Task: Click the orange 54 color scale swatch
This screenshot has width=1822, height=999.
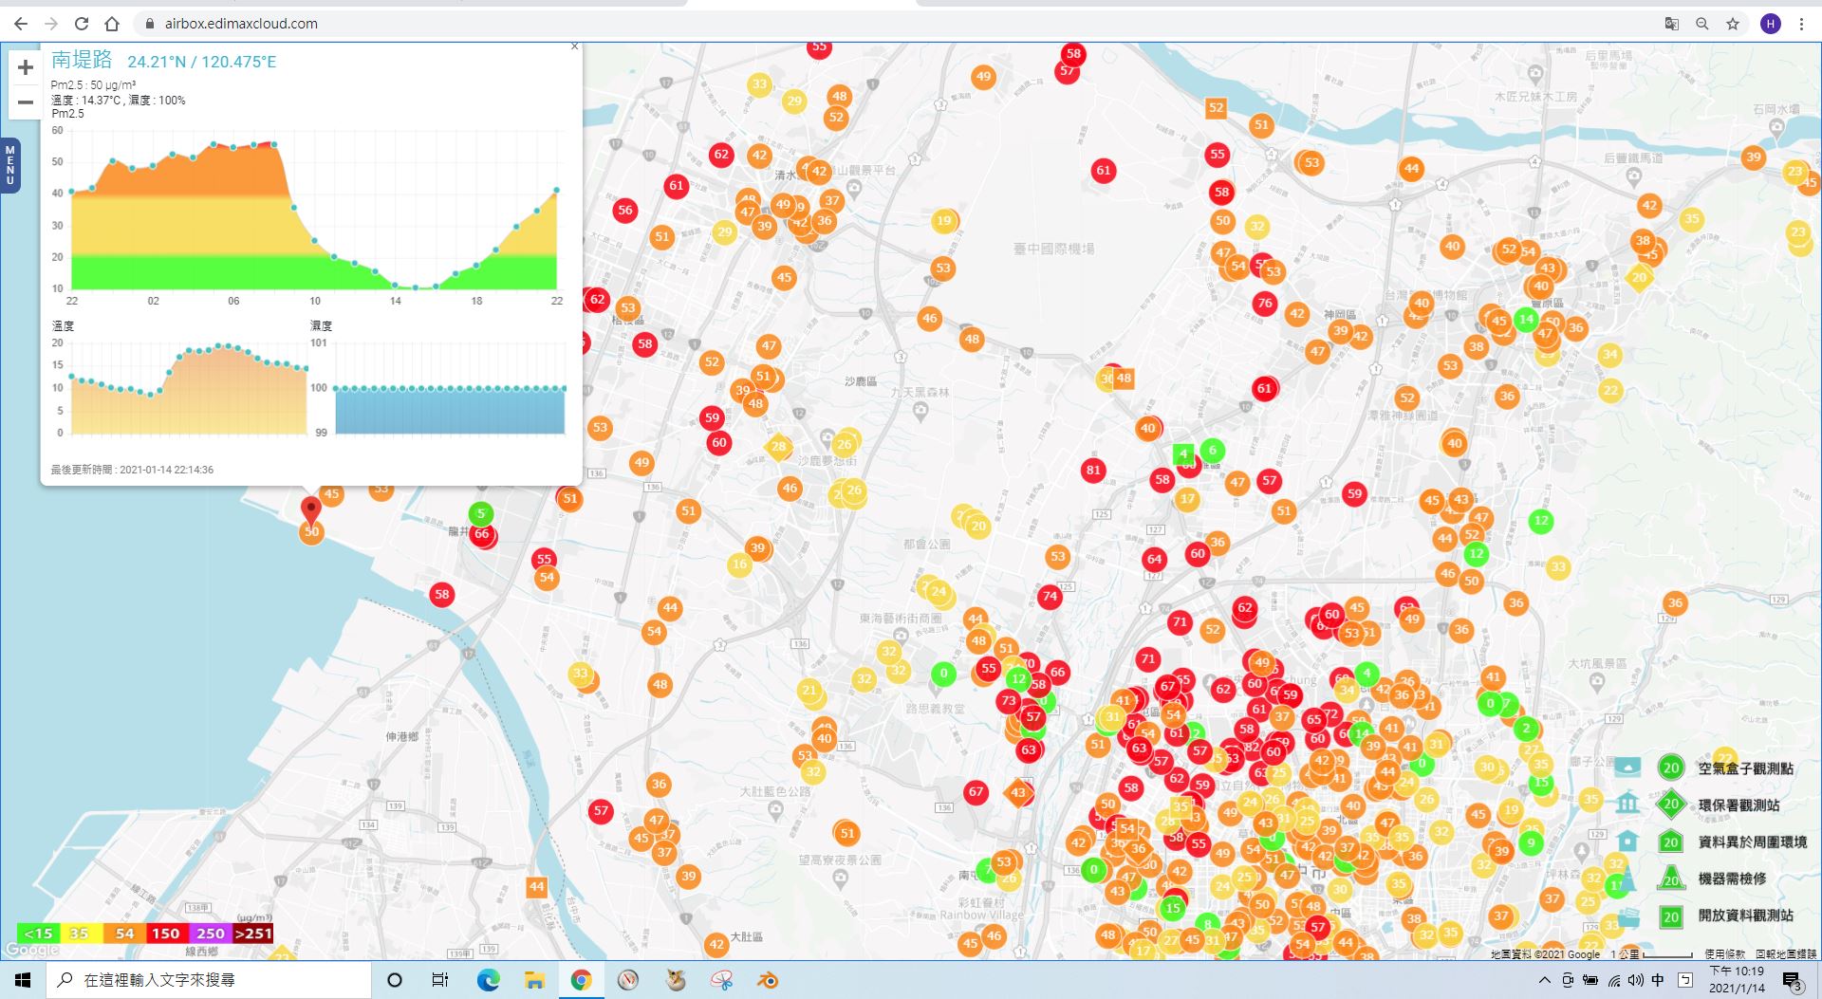Action: [124, 934]
